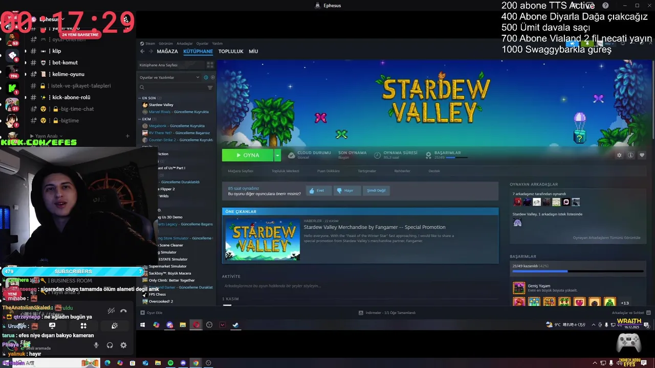The height and width of the screenshot is (368, 655).
Task: Open File Explorer in streamed taskbar
Action: click(183, 325)
